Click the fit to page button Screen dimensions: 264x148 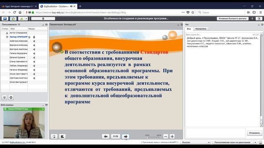172,136
